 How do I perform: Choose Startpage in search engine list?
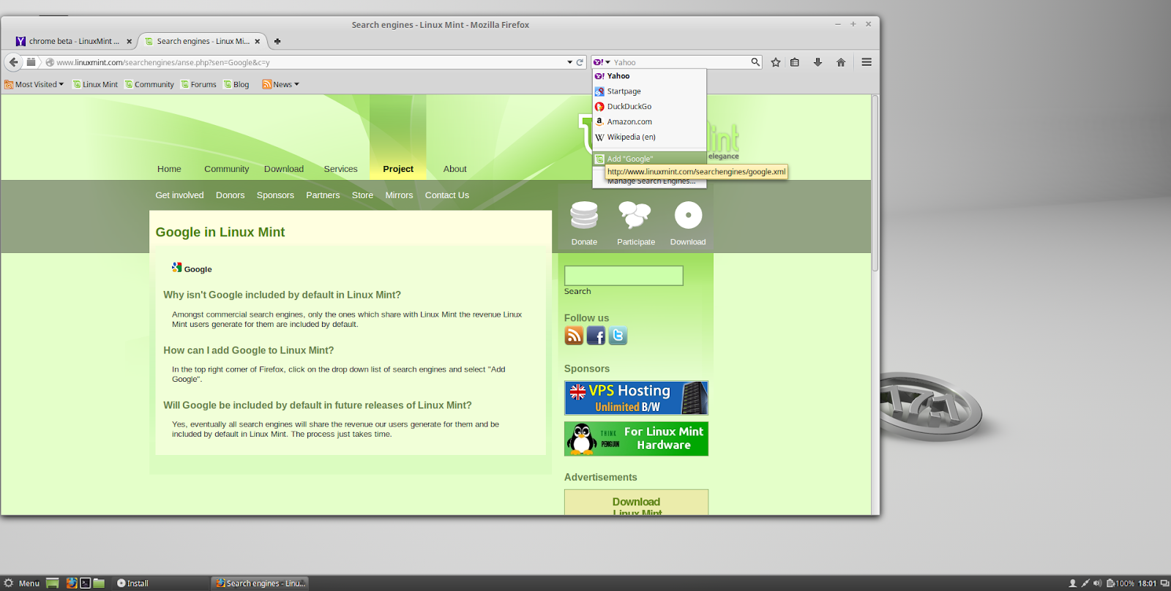click(649, 91)
